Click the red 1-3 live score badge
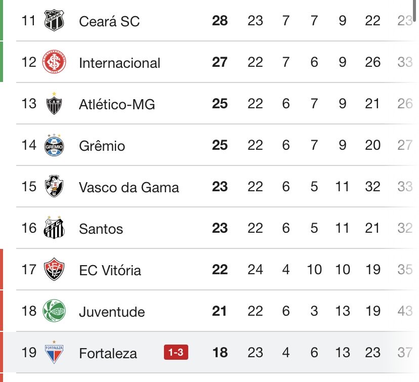This screenshot has width=419, height=382. tap(176, 352)
